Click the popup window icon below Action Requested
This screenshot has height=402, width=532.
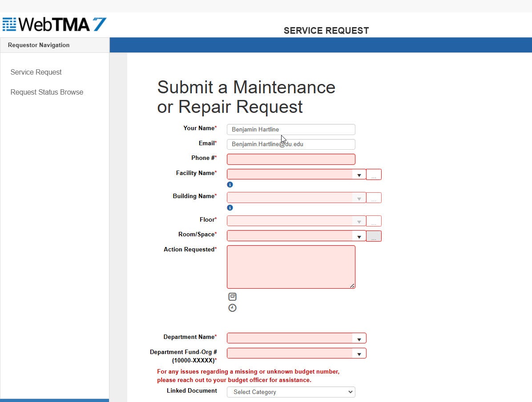[x=232, y=297]
